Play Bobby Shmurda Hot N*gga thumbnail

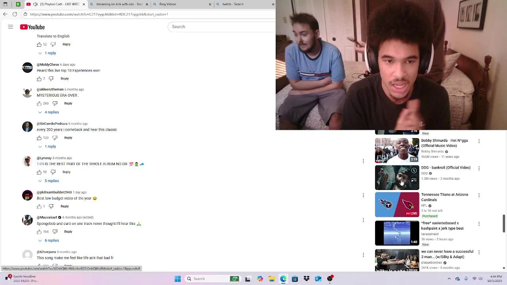pyautogui.click(x=397, y=150)
